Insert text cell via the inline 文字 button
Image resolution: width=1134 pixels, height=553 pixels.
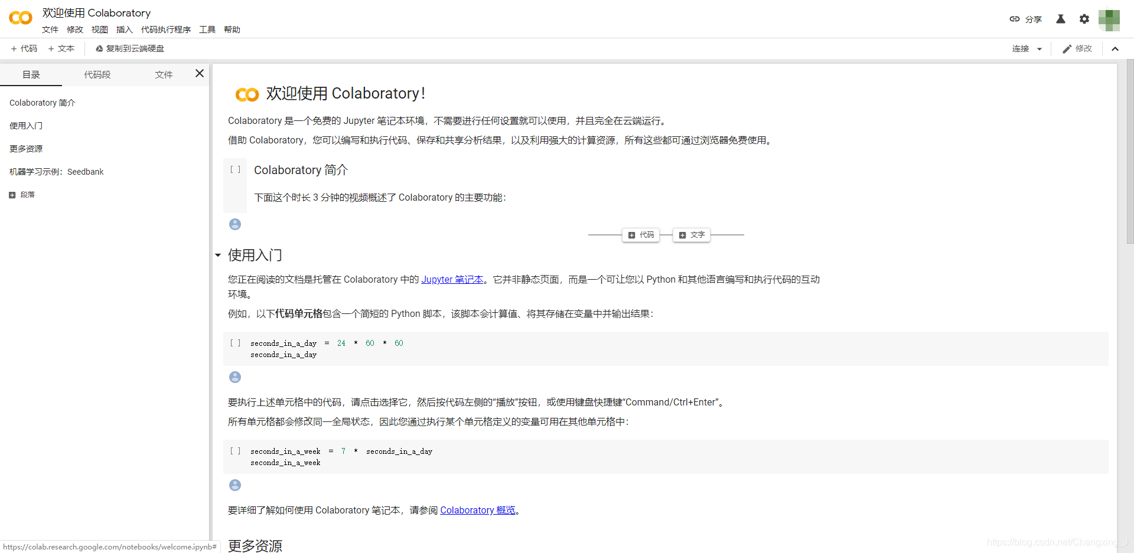(x=692, y=235)
